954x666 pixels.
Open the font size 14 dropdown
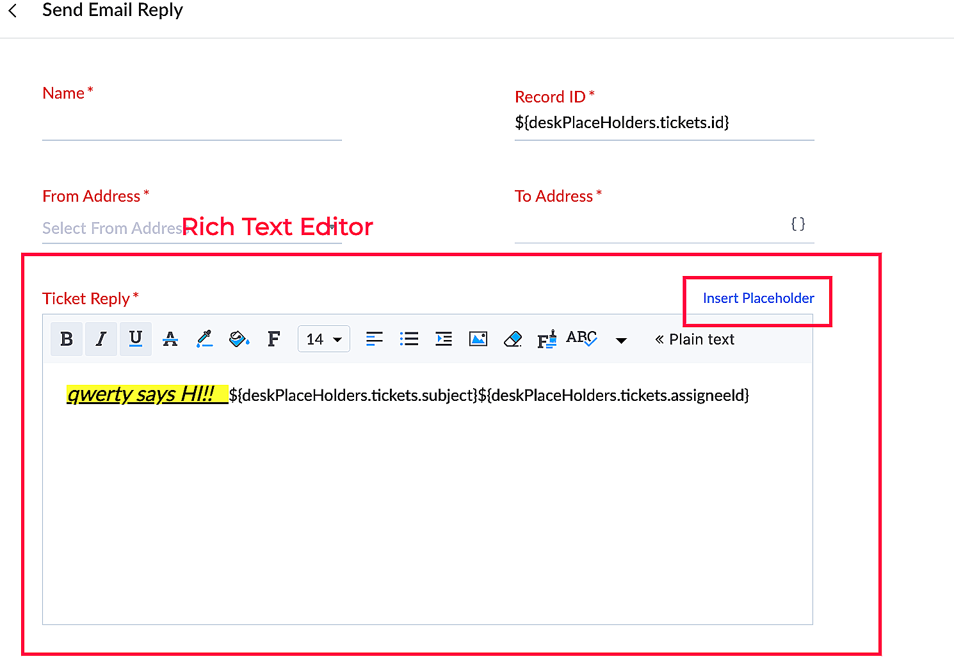pos(323,339)
